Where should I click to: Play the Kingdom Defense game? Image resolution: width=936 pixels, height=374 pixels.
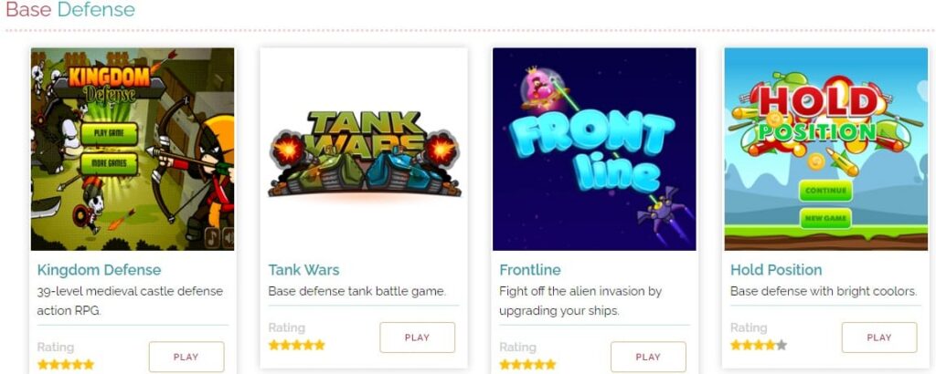pyautogui.click(x=186, y=357)
